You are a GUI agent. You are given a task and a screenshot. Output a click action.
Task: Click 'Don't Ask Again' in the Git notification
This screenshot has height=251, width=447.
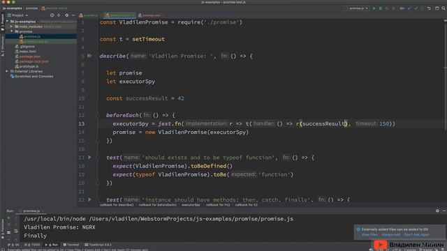tap(417, 235)
